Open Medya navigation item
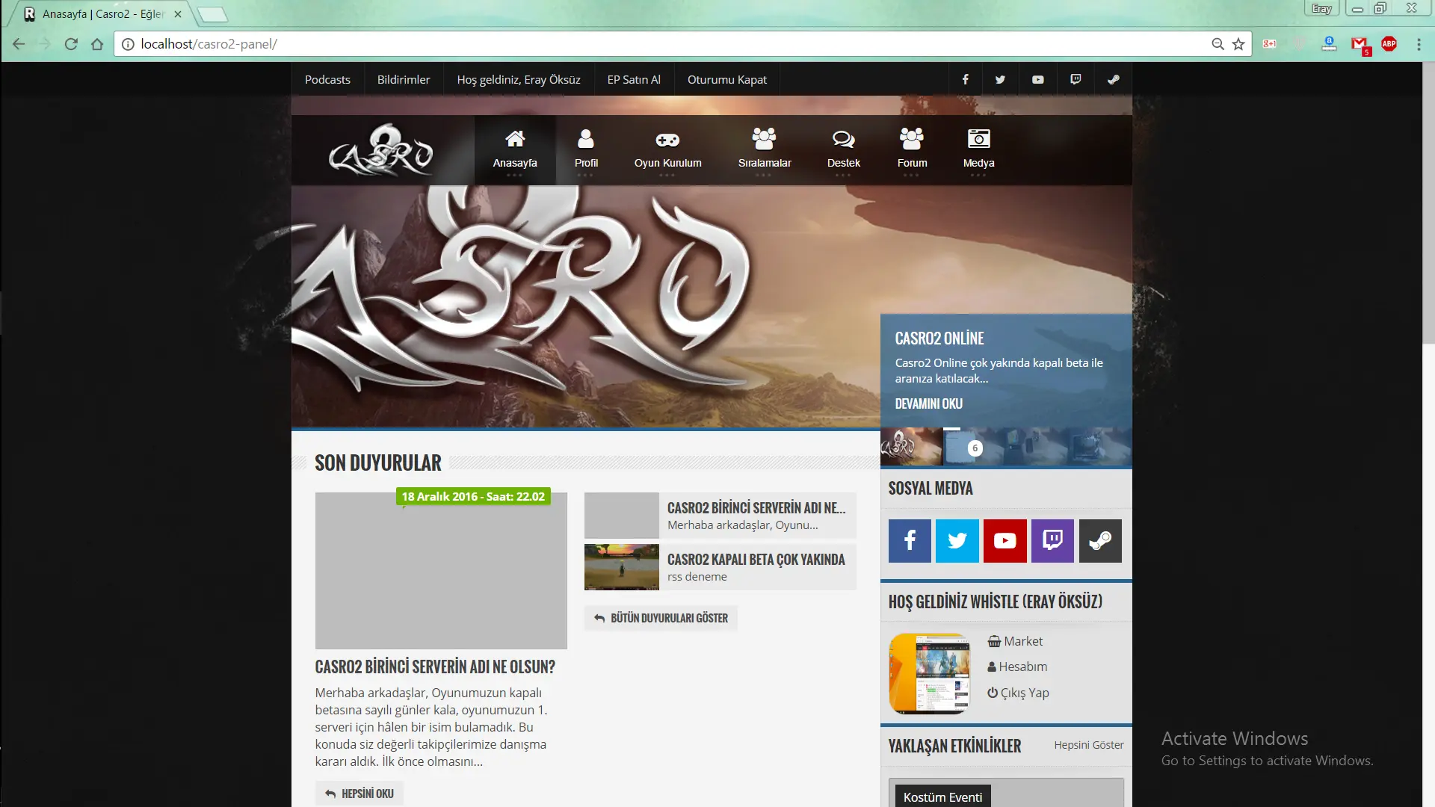The image size is (1435, 807). (x=978, y=150)
